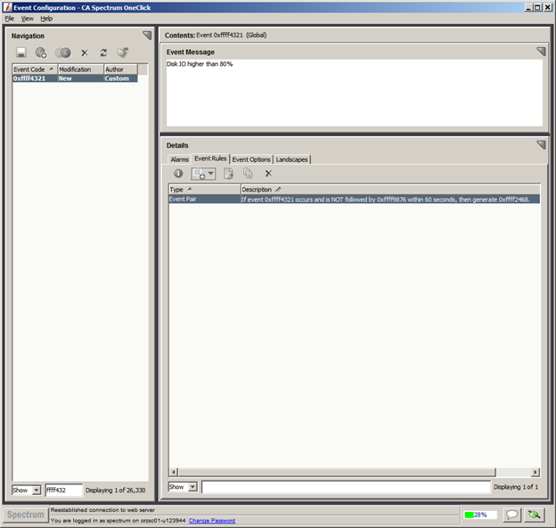Click the Details panel corner icon
Screen dimensions: 556x528
[541, 144]
